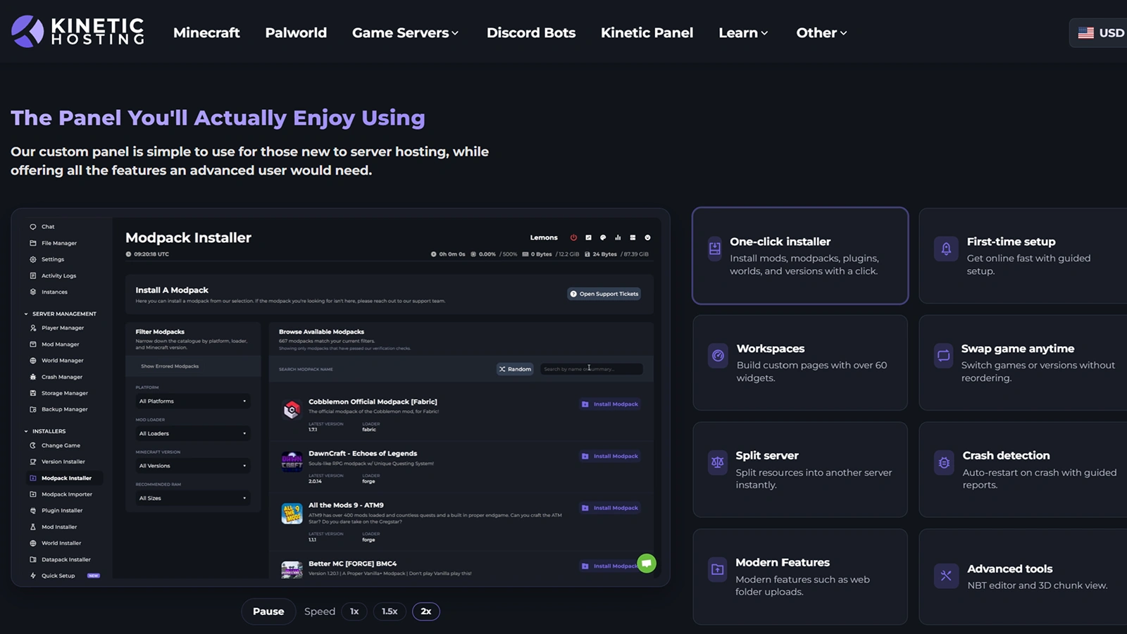Screen dimensions: 1127x634
Task: Click the palette theme icon in panel header
Action: click(x=603, y=237)
